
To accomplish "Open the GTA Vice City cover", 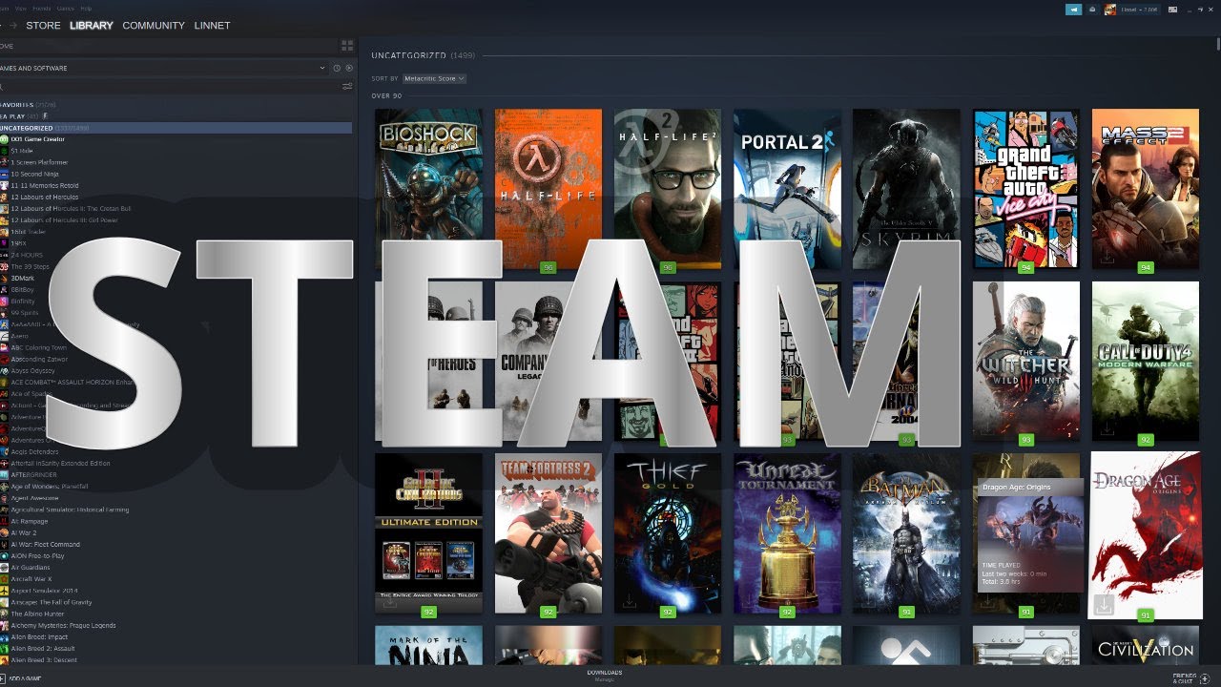I will [1026, 189].
